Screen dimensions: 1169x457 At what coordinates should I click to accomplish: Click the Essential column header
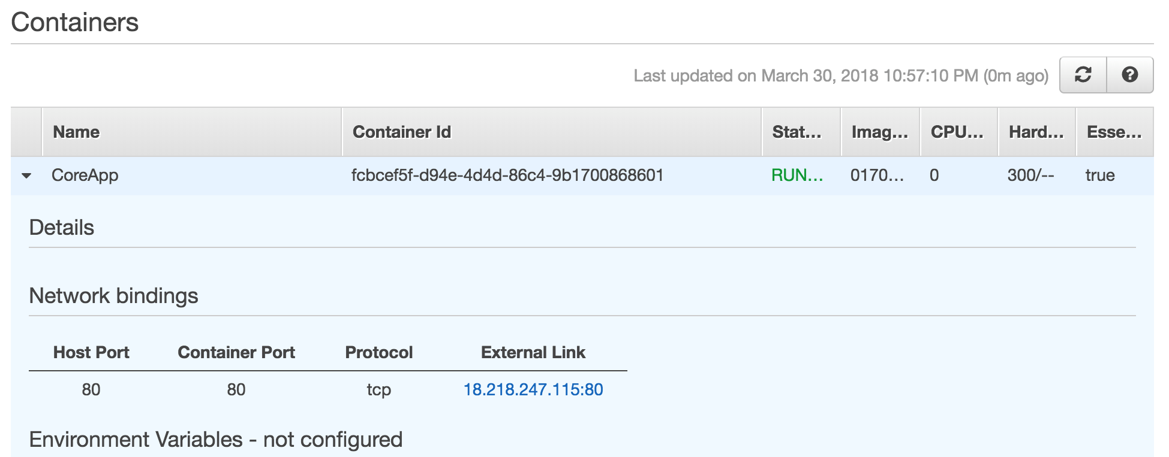click(x=1114, y=132)
